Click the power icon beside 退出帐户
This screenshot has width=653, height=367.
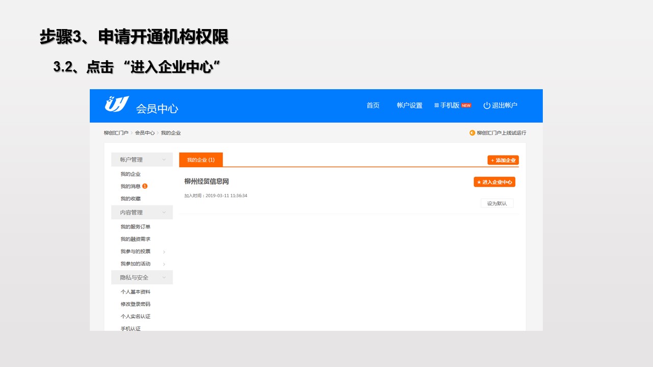coord(487,106)
